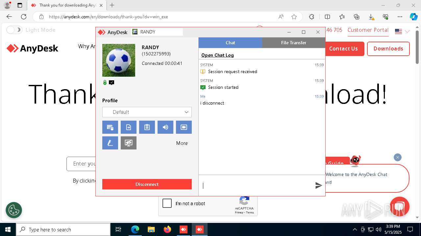Toggle file transfer permission icon
The image size is (421, 236).
(129, 127)
